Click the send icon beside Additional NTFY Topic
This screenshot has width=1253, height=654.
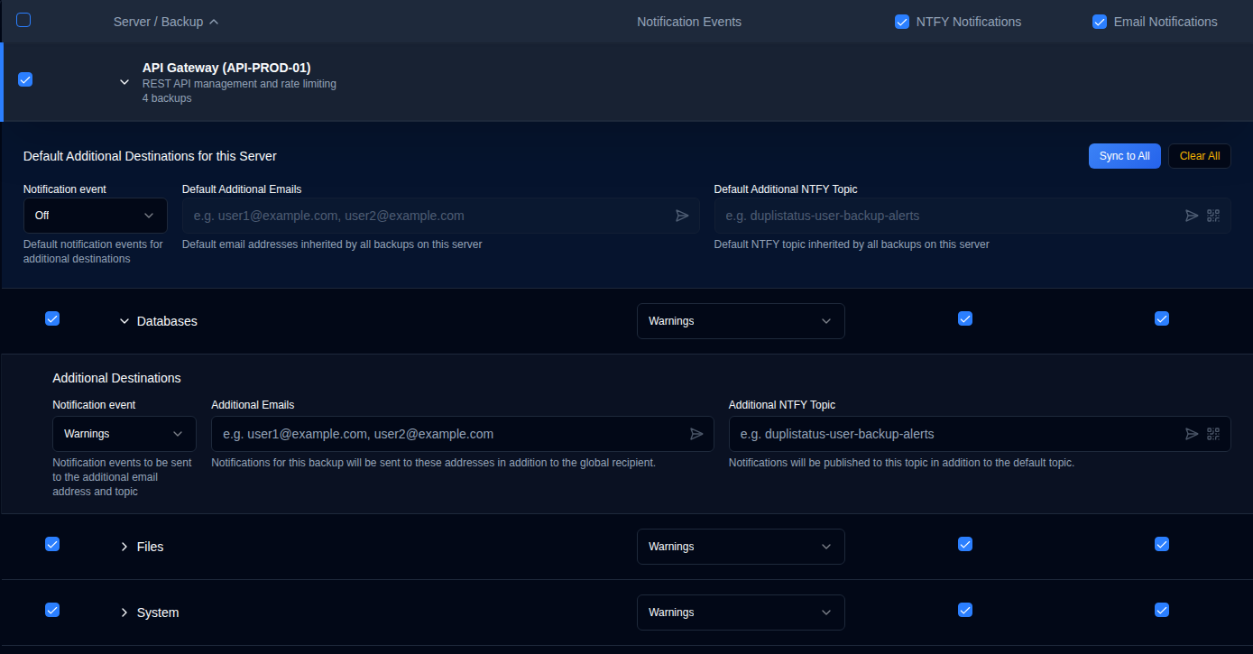pyautogui.click(x=1191, y=434)
